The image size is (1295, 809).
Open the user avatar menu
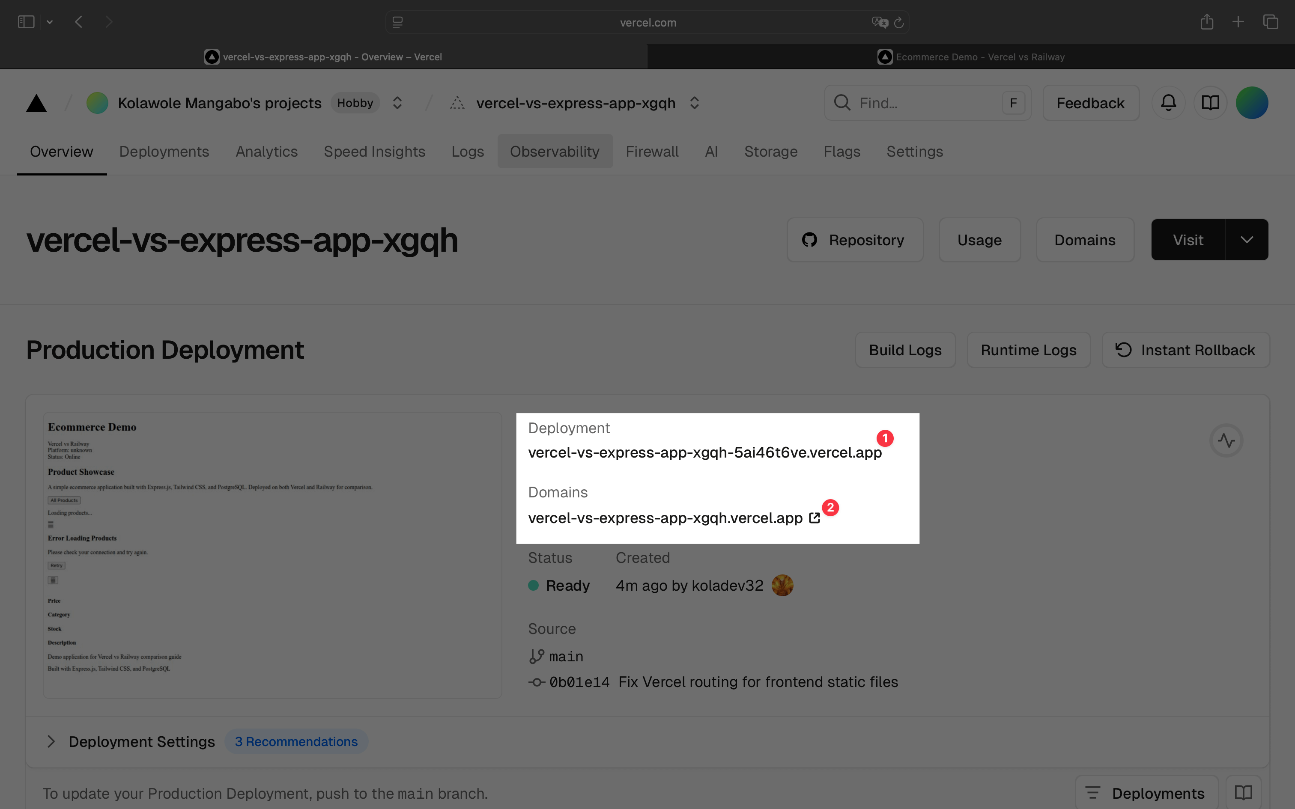click(1252, 103)
